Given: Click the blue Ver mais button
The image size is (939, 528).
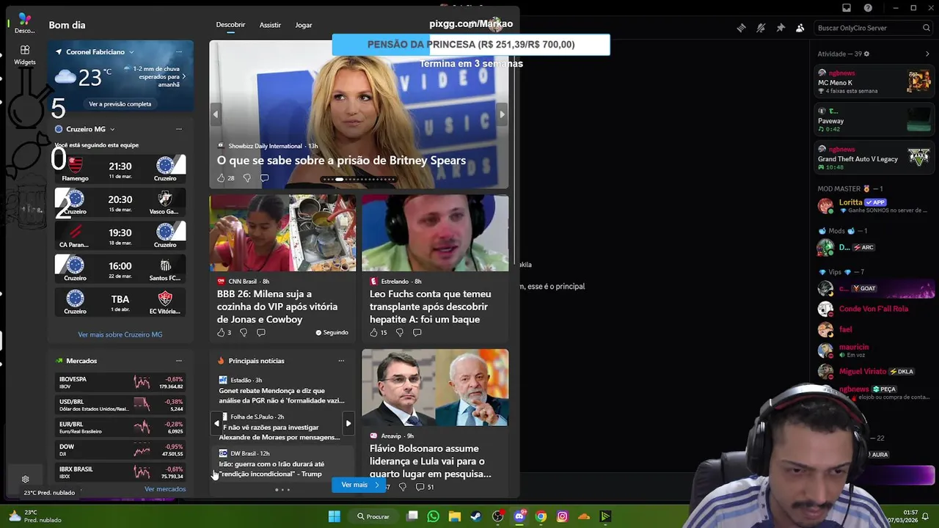Looking at the screenshot, I should (359, 485).
